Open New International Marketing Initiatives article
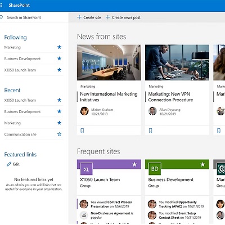 coord(109,97)
